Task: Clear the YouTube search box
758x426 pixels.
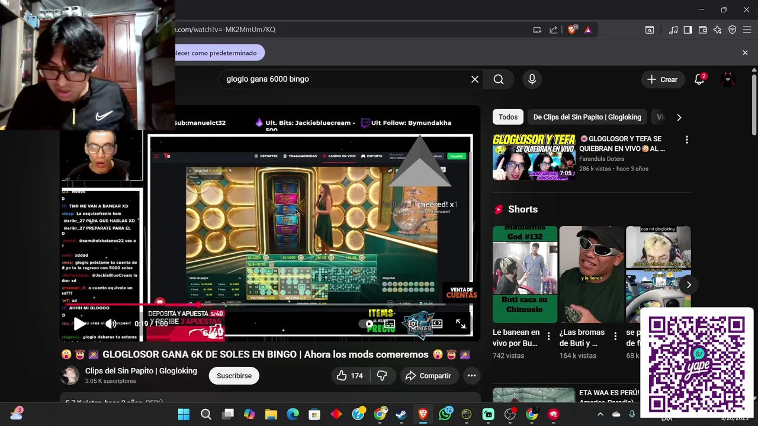Action: pos(475,79)
